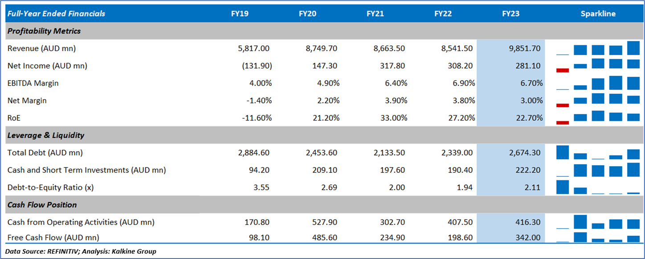Click the Revenue sparkline chart
This screenshot has width=645, height=259.
(598, 48)
